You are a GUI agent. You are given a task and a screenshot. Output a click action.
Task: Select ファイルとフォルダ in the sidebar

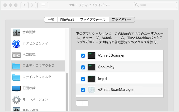tap(38, 77)
